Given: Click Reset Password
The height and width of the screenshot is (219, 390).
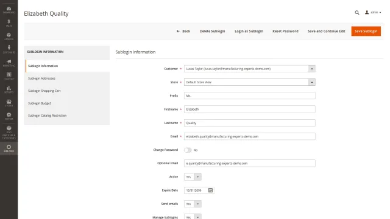Looking at the screenshot, I should pyautogui.click(x=285, y=31).
